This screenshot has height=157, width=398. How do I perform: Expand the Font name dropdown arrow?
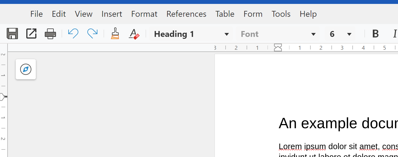pos(313,34)
